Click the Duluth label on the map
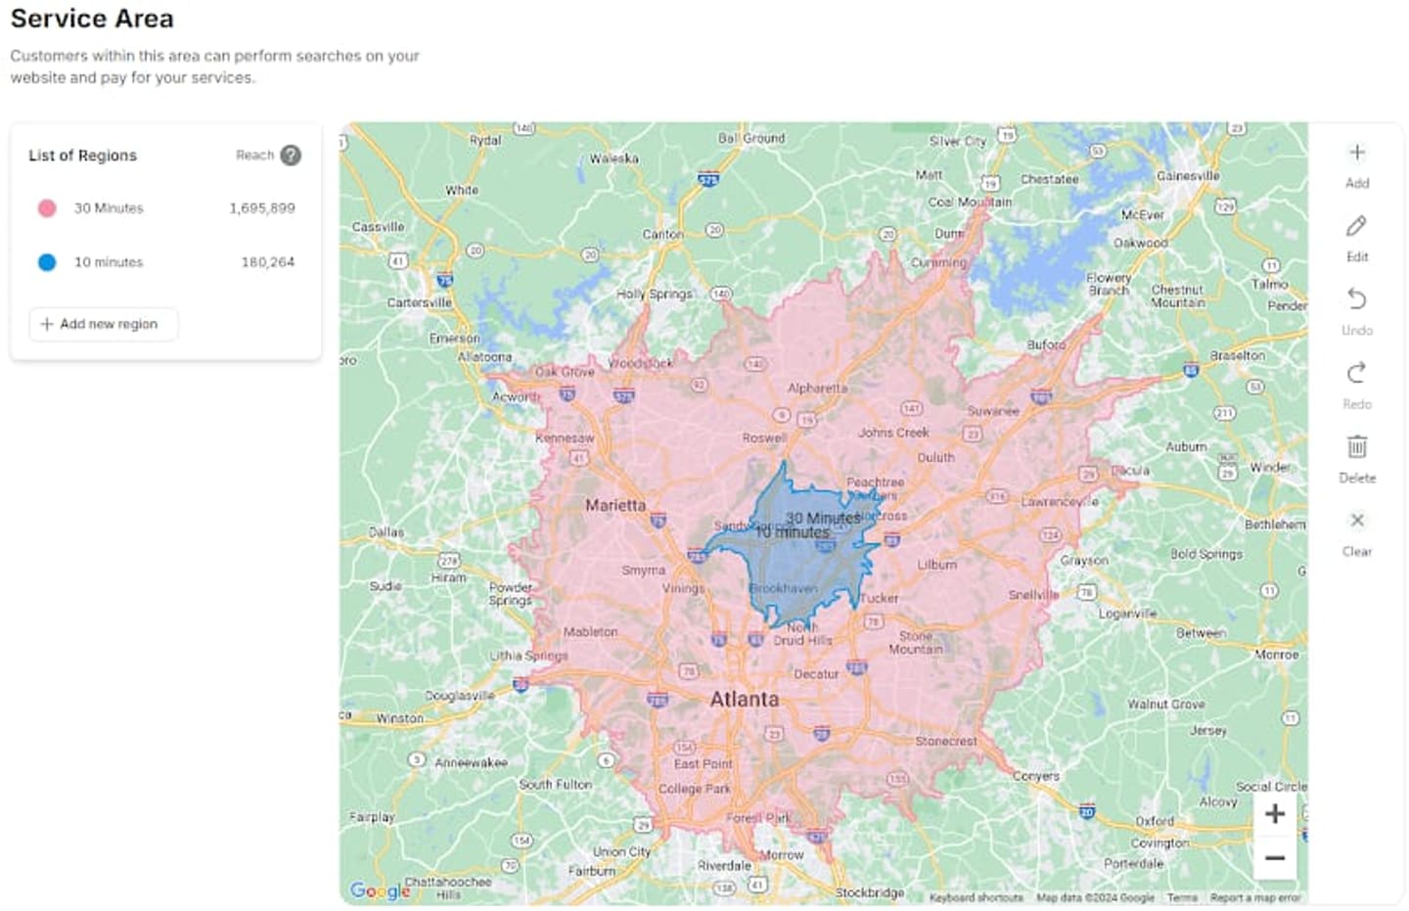The image size is (1409, 911). [x=935, y=458]
